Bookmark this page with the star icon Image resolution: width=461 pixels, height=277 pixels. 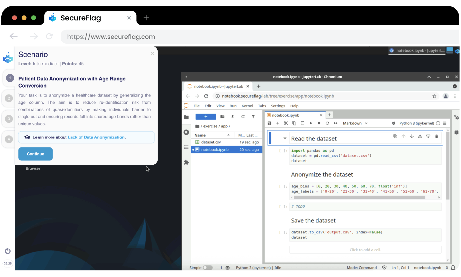(434, 96)
